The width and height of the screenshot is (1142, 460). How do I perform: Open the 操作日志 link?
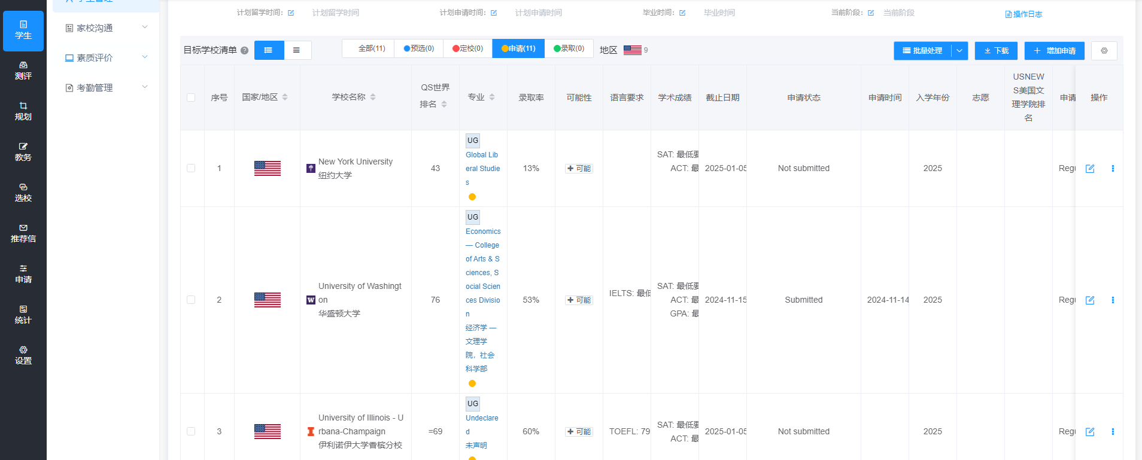point(1023,14)
